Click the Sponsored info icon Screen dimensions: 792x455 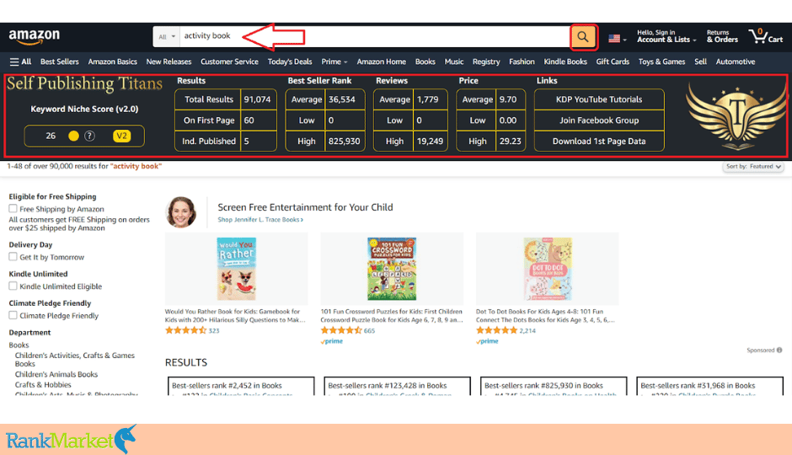click(779, 350)
